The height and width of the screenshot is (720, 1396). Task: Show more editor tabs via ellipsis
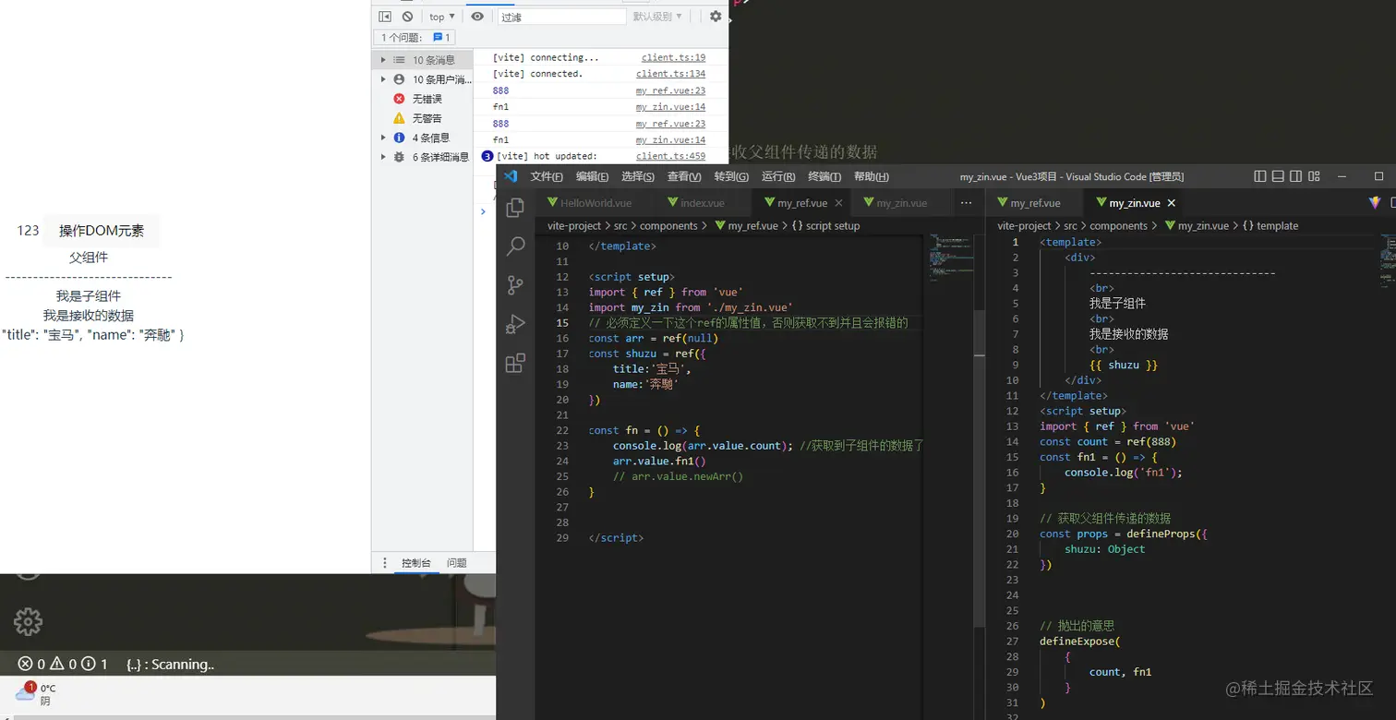(x=966, y=203)
